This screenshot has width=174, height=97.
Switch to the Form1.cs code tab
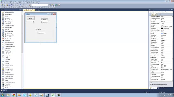point(38,10)
